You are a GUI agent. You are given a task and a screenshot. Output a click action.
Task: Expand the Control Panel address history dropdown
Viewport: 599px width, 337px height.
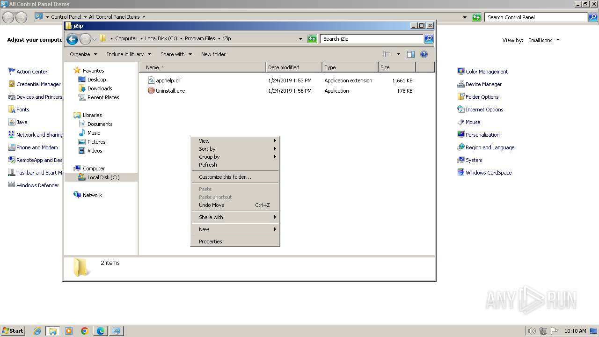click(x=465, y=17)
